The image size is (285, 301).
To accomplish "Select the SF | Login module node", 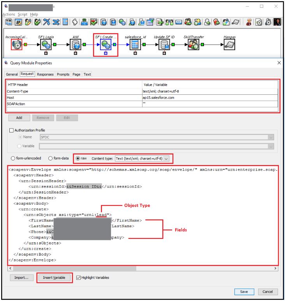I will click(x=46, y=45).
